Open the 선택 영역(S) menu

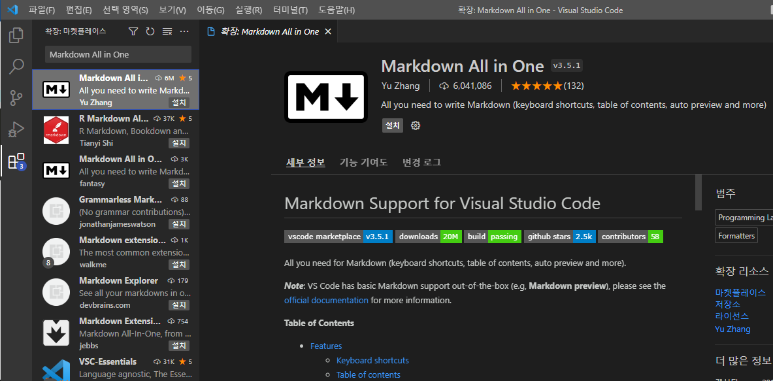click(x=125, y=10)
